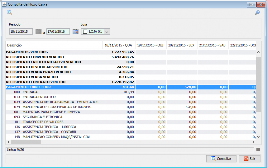The image size is (267, 168).
Task: Click the horizontal scrollbar right arrow
Action: (253, 142)
